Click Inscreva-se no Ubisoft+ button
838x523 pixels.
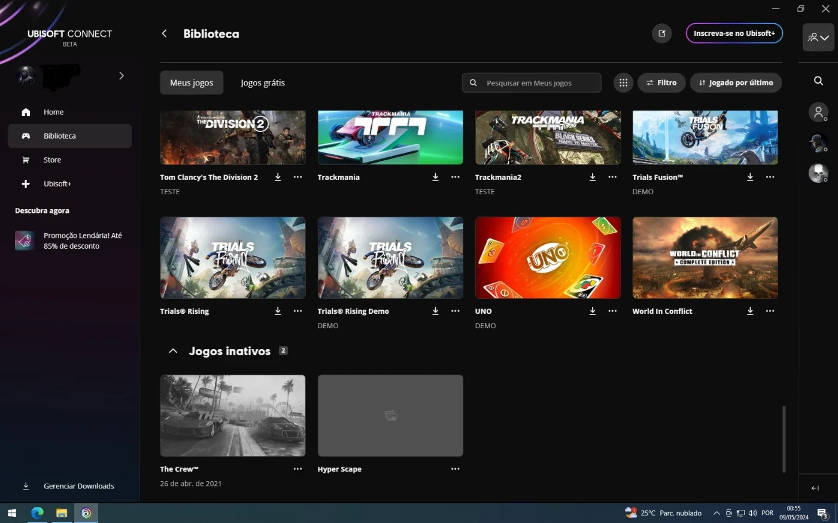(734, 33)
